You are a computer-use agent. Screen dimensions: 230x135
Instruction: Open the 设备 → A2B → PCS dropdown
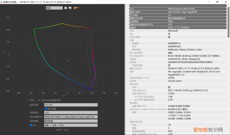[71, 125]
